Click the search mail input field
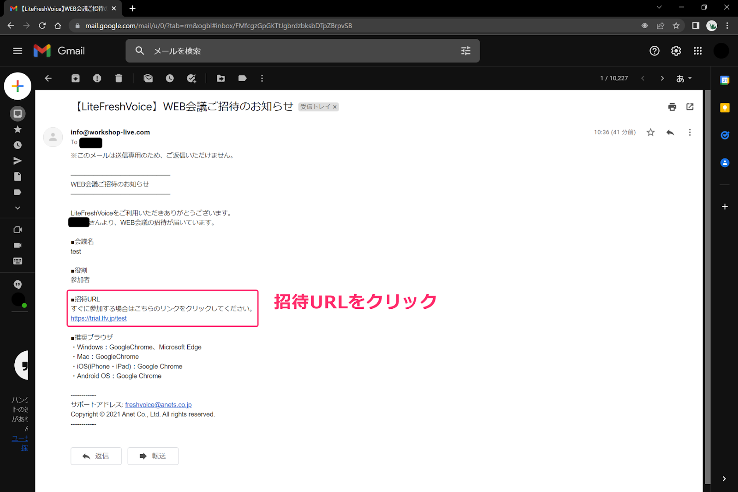Viewport: 738px width, 492px height. coord(302,51)
